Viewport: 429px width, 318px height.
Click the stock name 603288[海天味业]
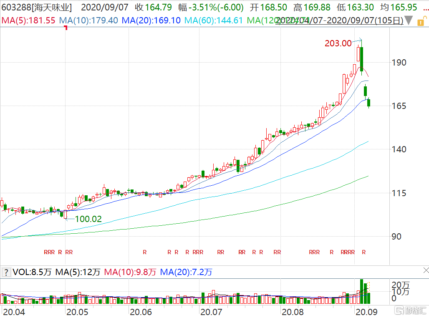click(37, 8)
